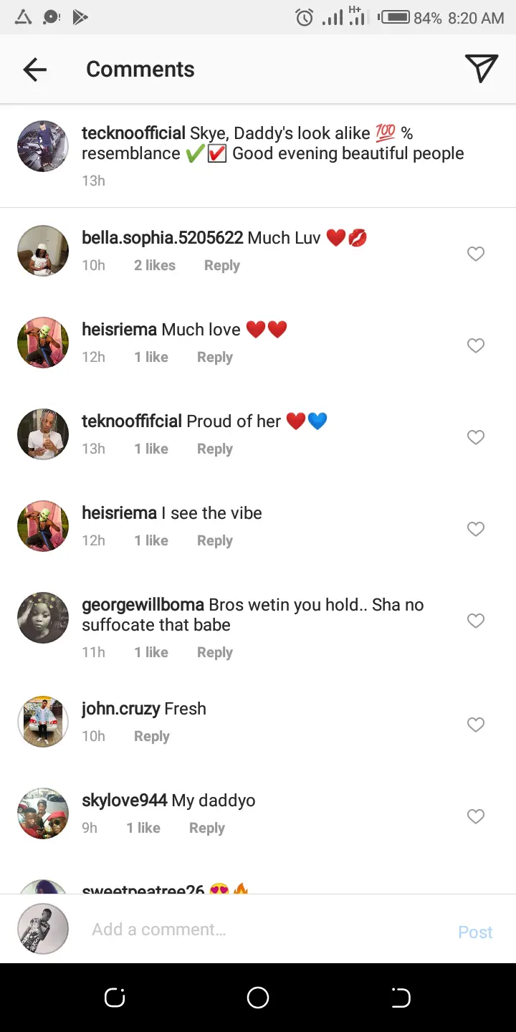516x1032 pixels.
Task: Heart the teknooffifcial "Proud of her" comment
Action: tap(476, 437)
